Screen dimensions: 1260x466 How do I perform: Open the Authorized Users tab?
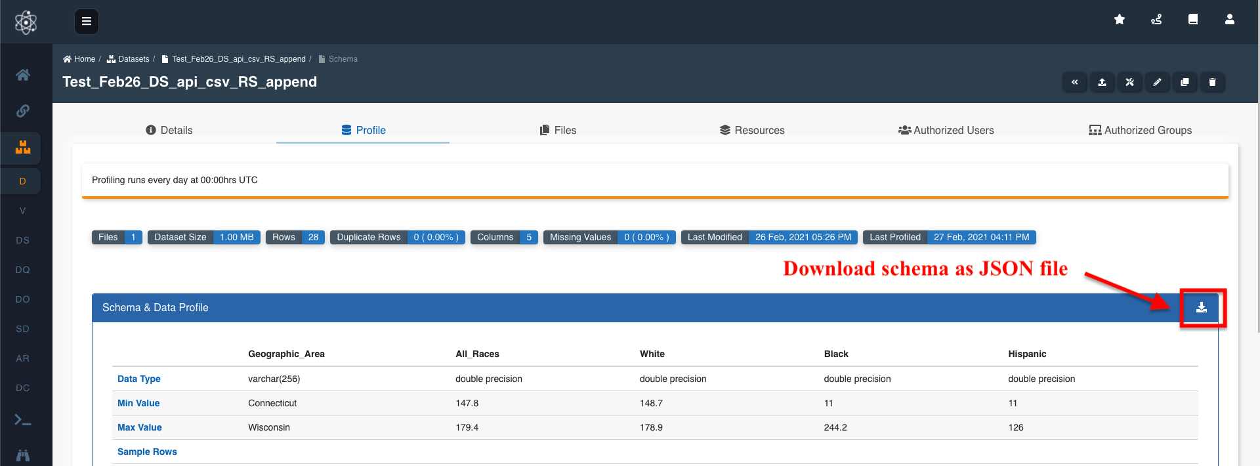coord(946,130)
